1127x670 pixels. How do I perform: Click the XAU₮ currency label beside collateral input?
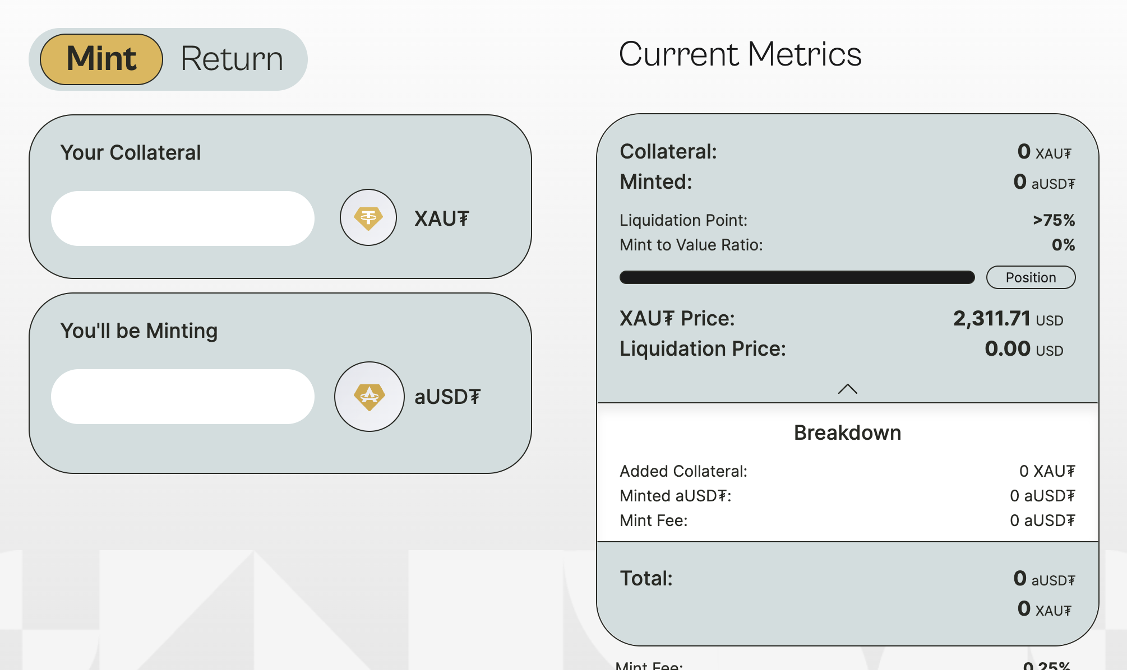[x=441, y=218]
